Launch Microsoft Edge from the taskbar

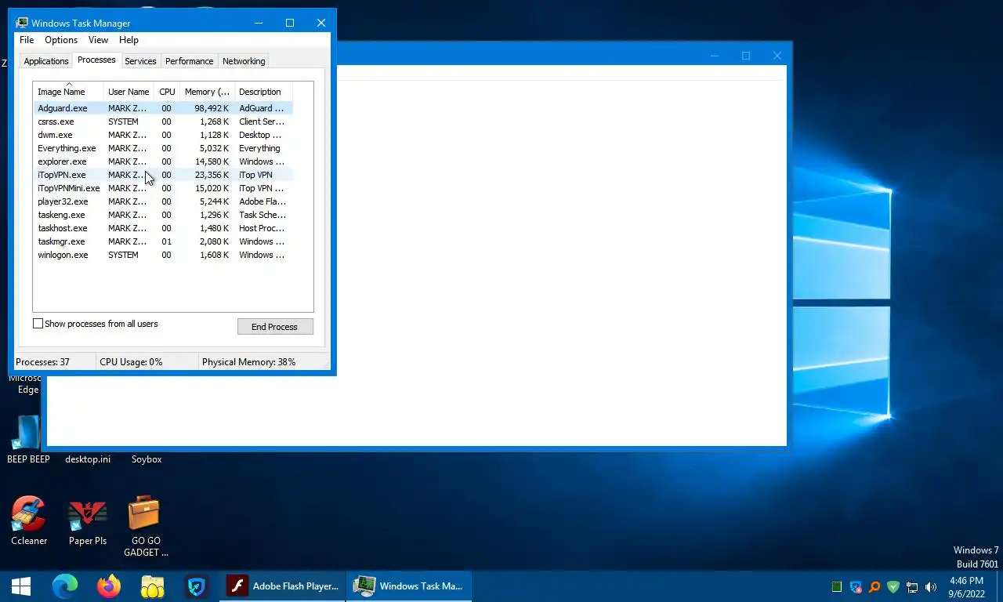point(65,586)
